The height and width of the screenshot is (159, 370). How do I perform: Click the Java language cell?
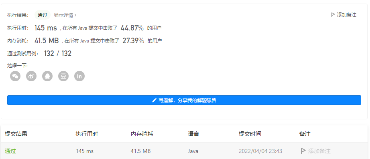193,151
